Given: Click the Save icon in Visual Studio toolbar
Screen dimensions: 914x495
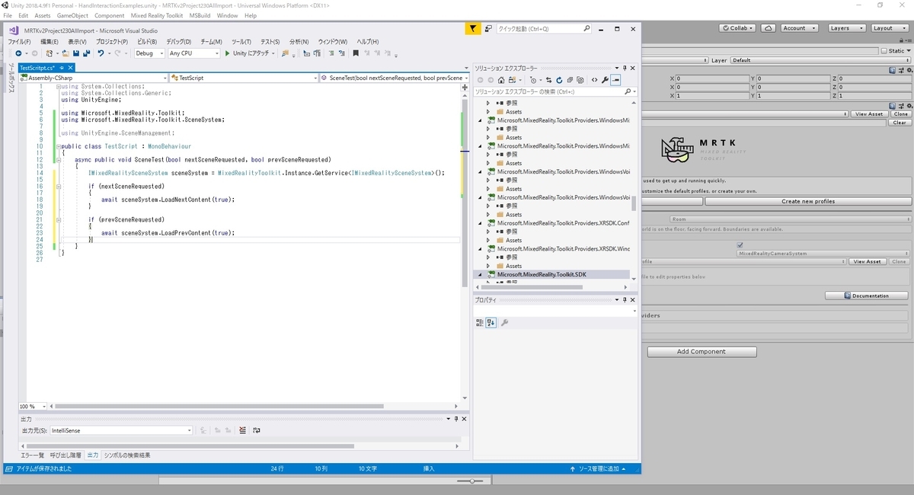Looking at the screenshot, I should [76, 53].
